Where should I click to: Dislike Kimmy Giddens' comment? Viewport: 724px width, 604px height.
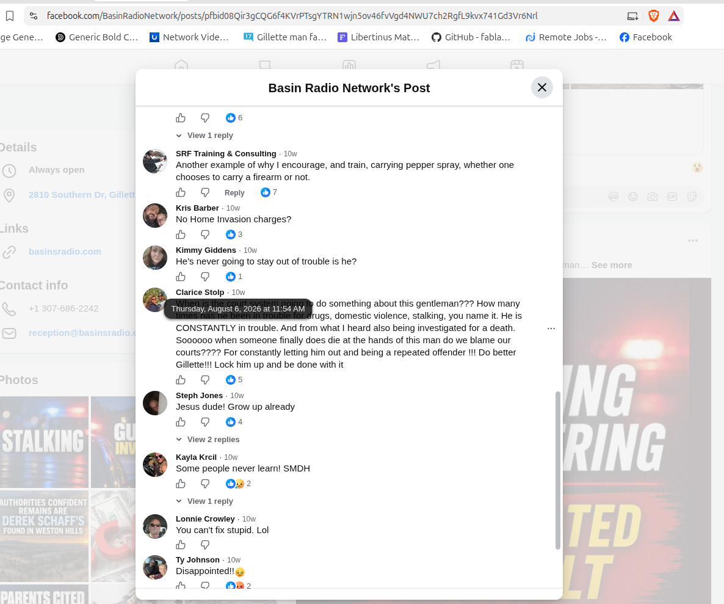(x=205, y=277)
